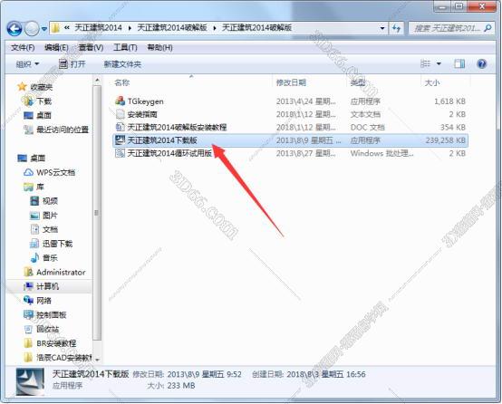502x404 pixels.
Task: Click the details pane file thumbnail
Action: 31,381
